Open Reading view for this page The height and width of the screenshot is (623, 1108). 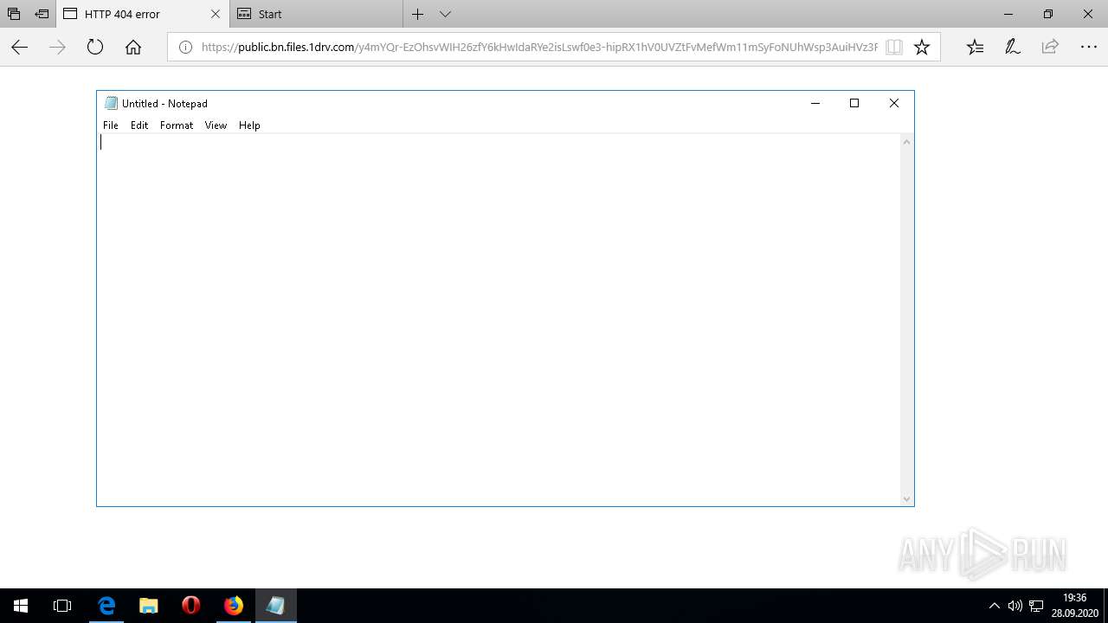[894, 48]
